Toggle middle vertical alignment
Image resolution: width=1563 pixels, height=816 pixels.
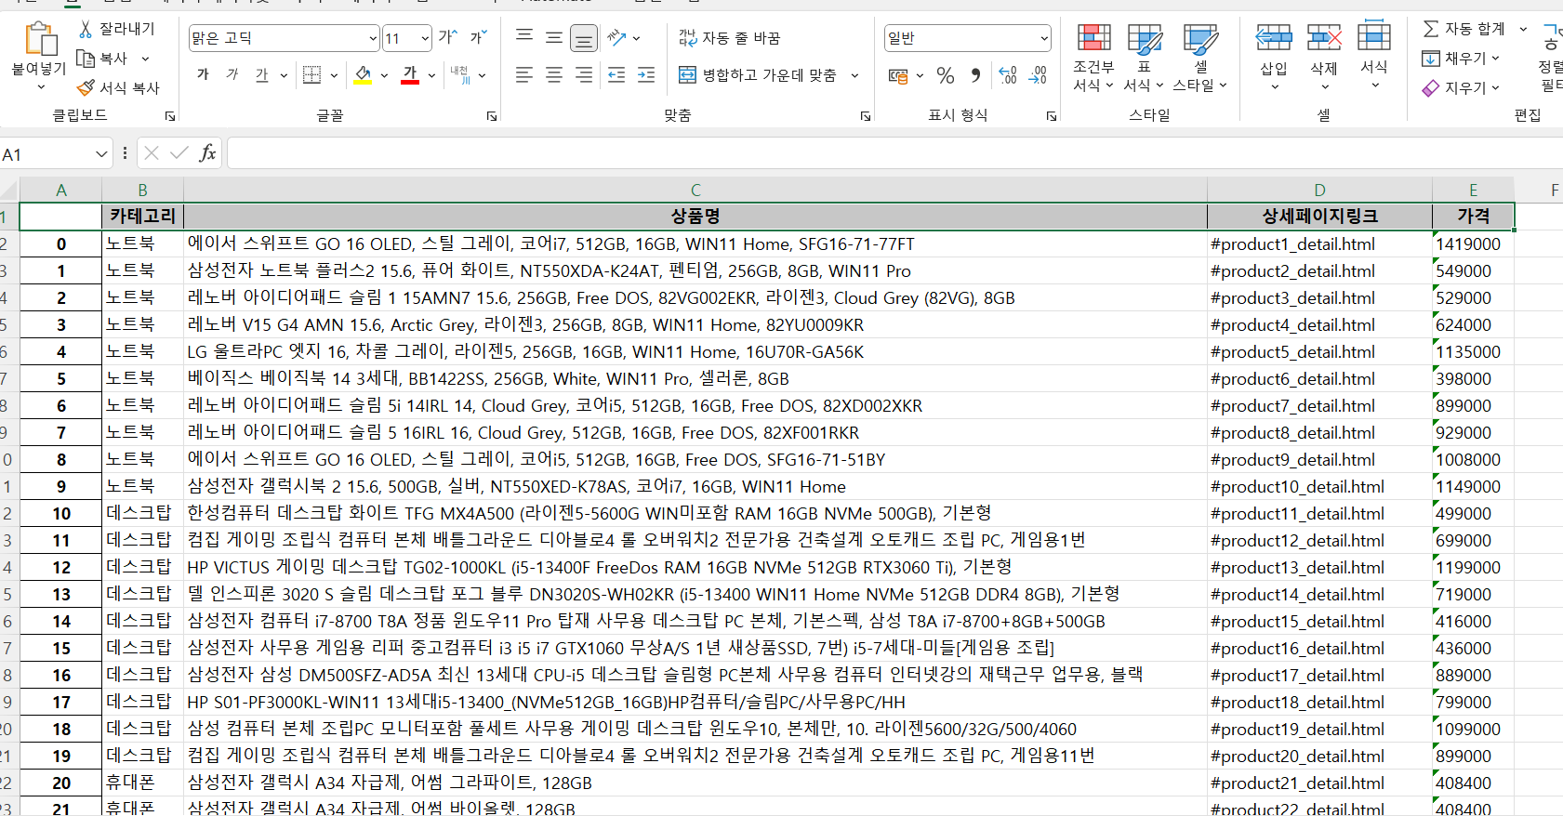pyautogui.click(x=554, y=38)
